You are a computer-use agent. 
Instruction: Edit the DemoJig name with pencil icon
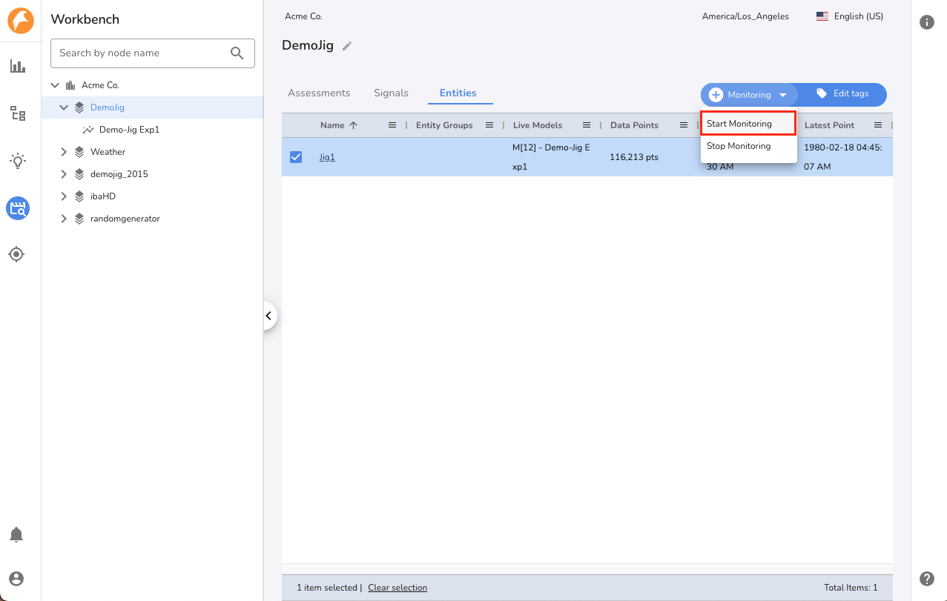pos(347,46)
